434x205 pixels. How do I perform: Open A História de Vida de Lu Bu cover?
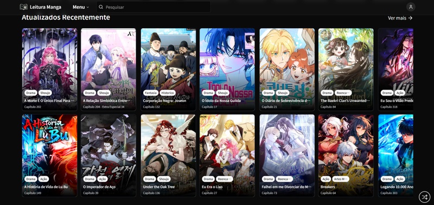coord(49,156)
